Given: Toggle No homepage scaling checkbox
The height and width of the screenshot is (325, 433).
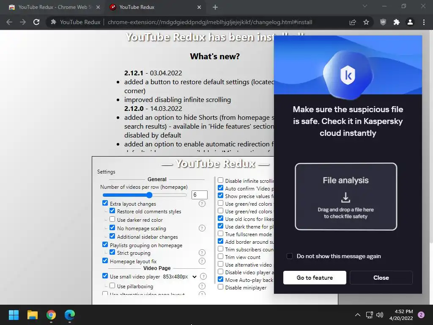Looking at the screenshot, I should [112, 227].
